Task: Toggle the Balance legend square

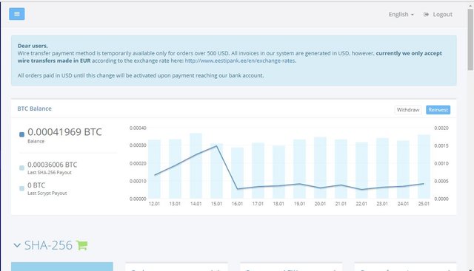Action: point(21,134)
